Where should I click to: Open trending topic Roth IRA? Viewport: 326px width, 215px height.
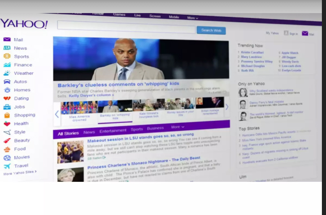(248, 71)
